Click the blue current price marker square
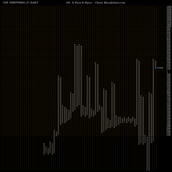172x172 pixels. click(155, 68)
